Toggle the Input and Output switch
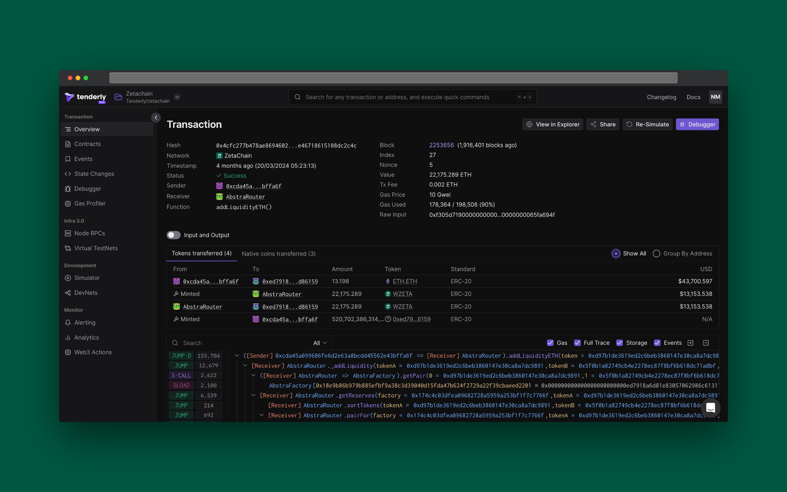Screen dimensions: 787x492 point(174,235)
